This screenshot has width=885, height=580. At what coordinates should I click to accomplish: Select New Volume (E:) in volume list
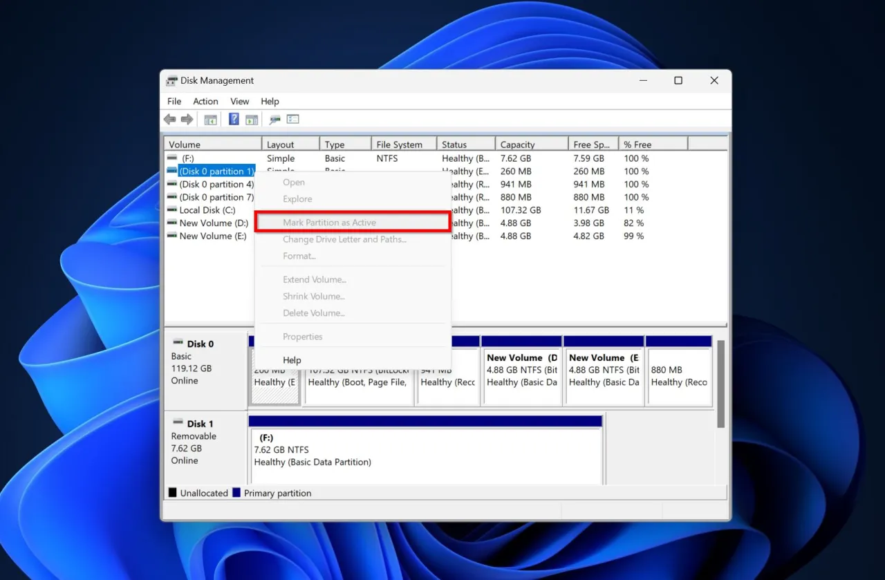pyautogui.click(x=212, y=236)
